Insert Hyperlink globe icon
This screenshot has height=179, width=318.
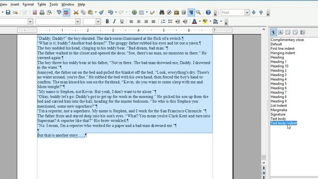134,12
